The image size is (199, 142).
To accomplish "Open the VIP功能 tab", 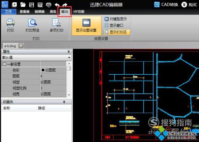I will [79, 12].
